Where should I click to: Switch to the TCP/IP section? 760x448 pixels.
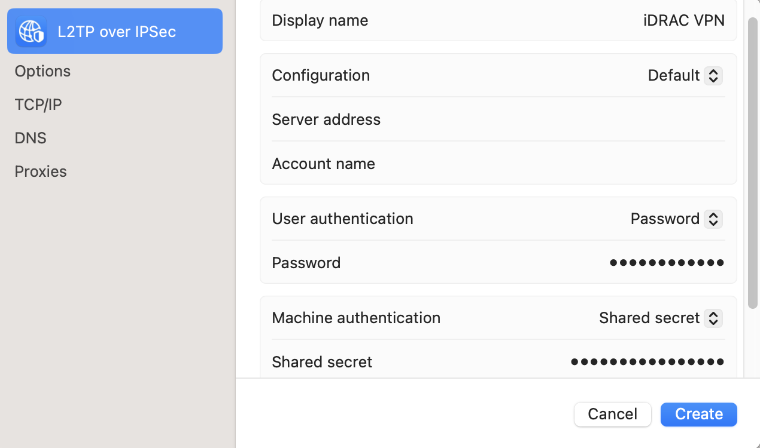(38, 105)
